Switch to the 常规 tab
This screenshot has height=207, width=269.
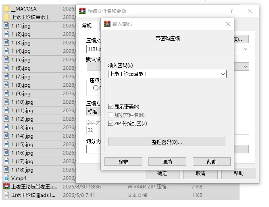[x=87, y=26]
